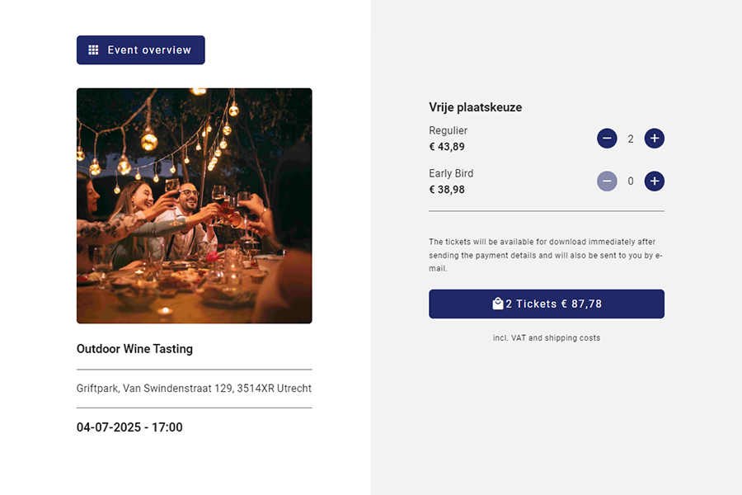Viewport: 742px width, 495px height.
Task: Click the € 43,89 Regulier price
Action: (447, 147)
